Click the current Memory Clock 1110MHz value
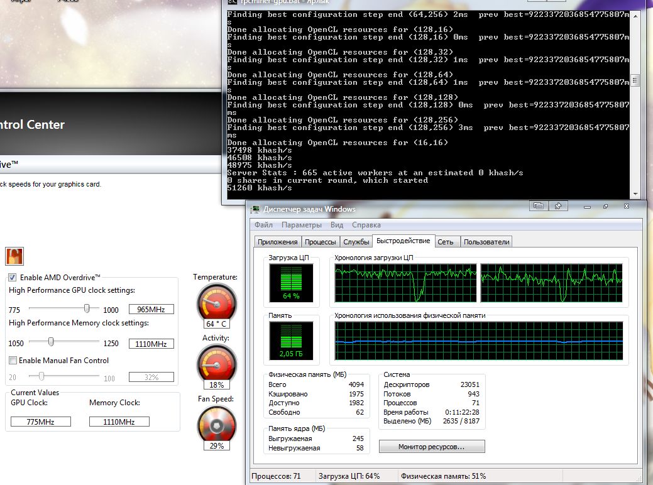 119,422
